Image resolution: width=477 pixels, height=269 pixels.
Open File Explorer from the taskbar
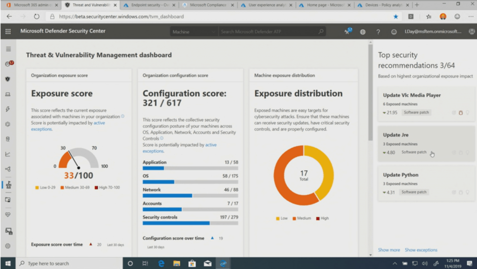177,263
